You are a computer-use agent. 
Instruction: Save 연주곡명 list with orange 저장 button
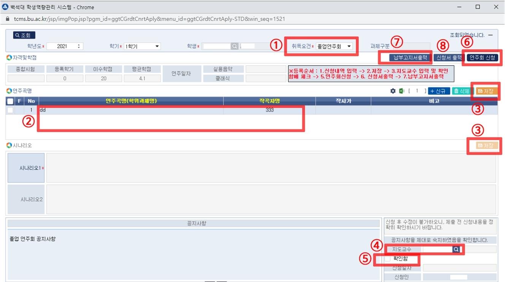tap(485, 91)
